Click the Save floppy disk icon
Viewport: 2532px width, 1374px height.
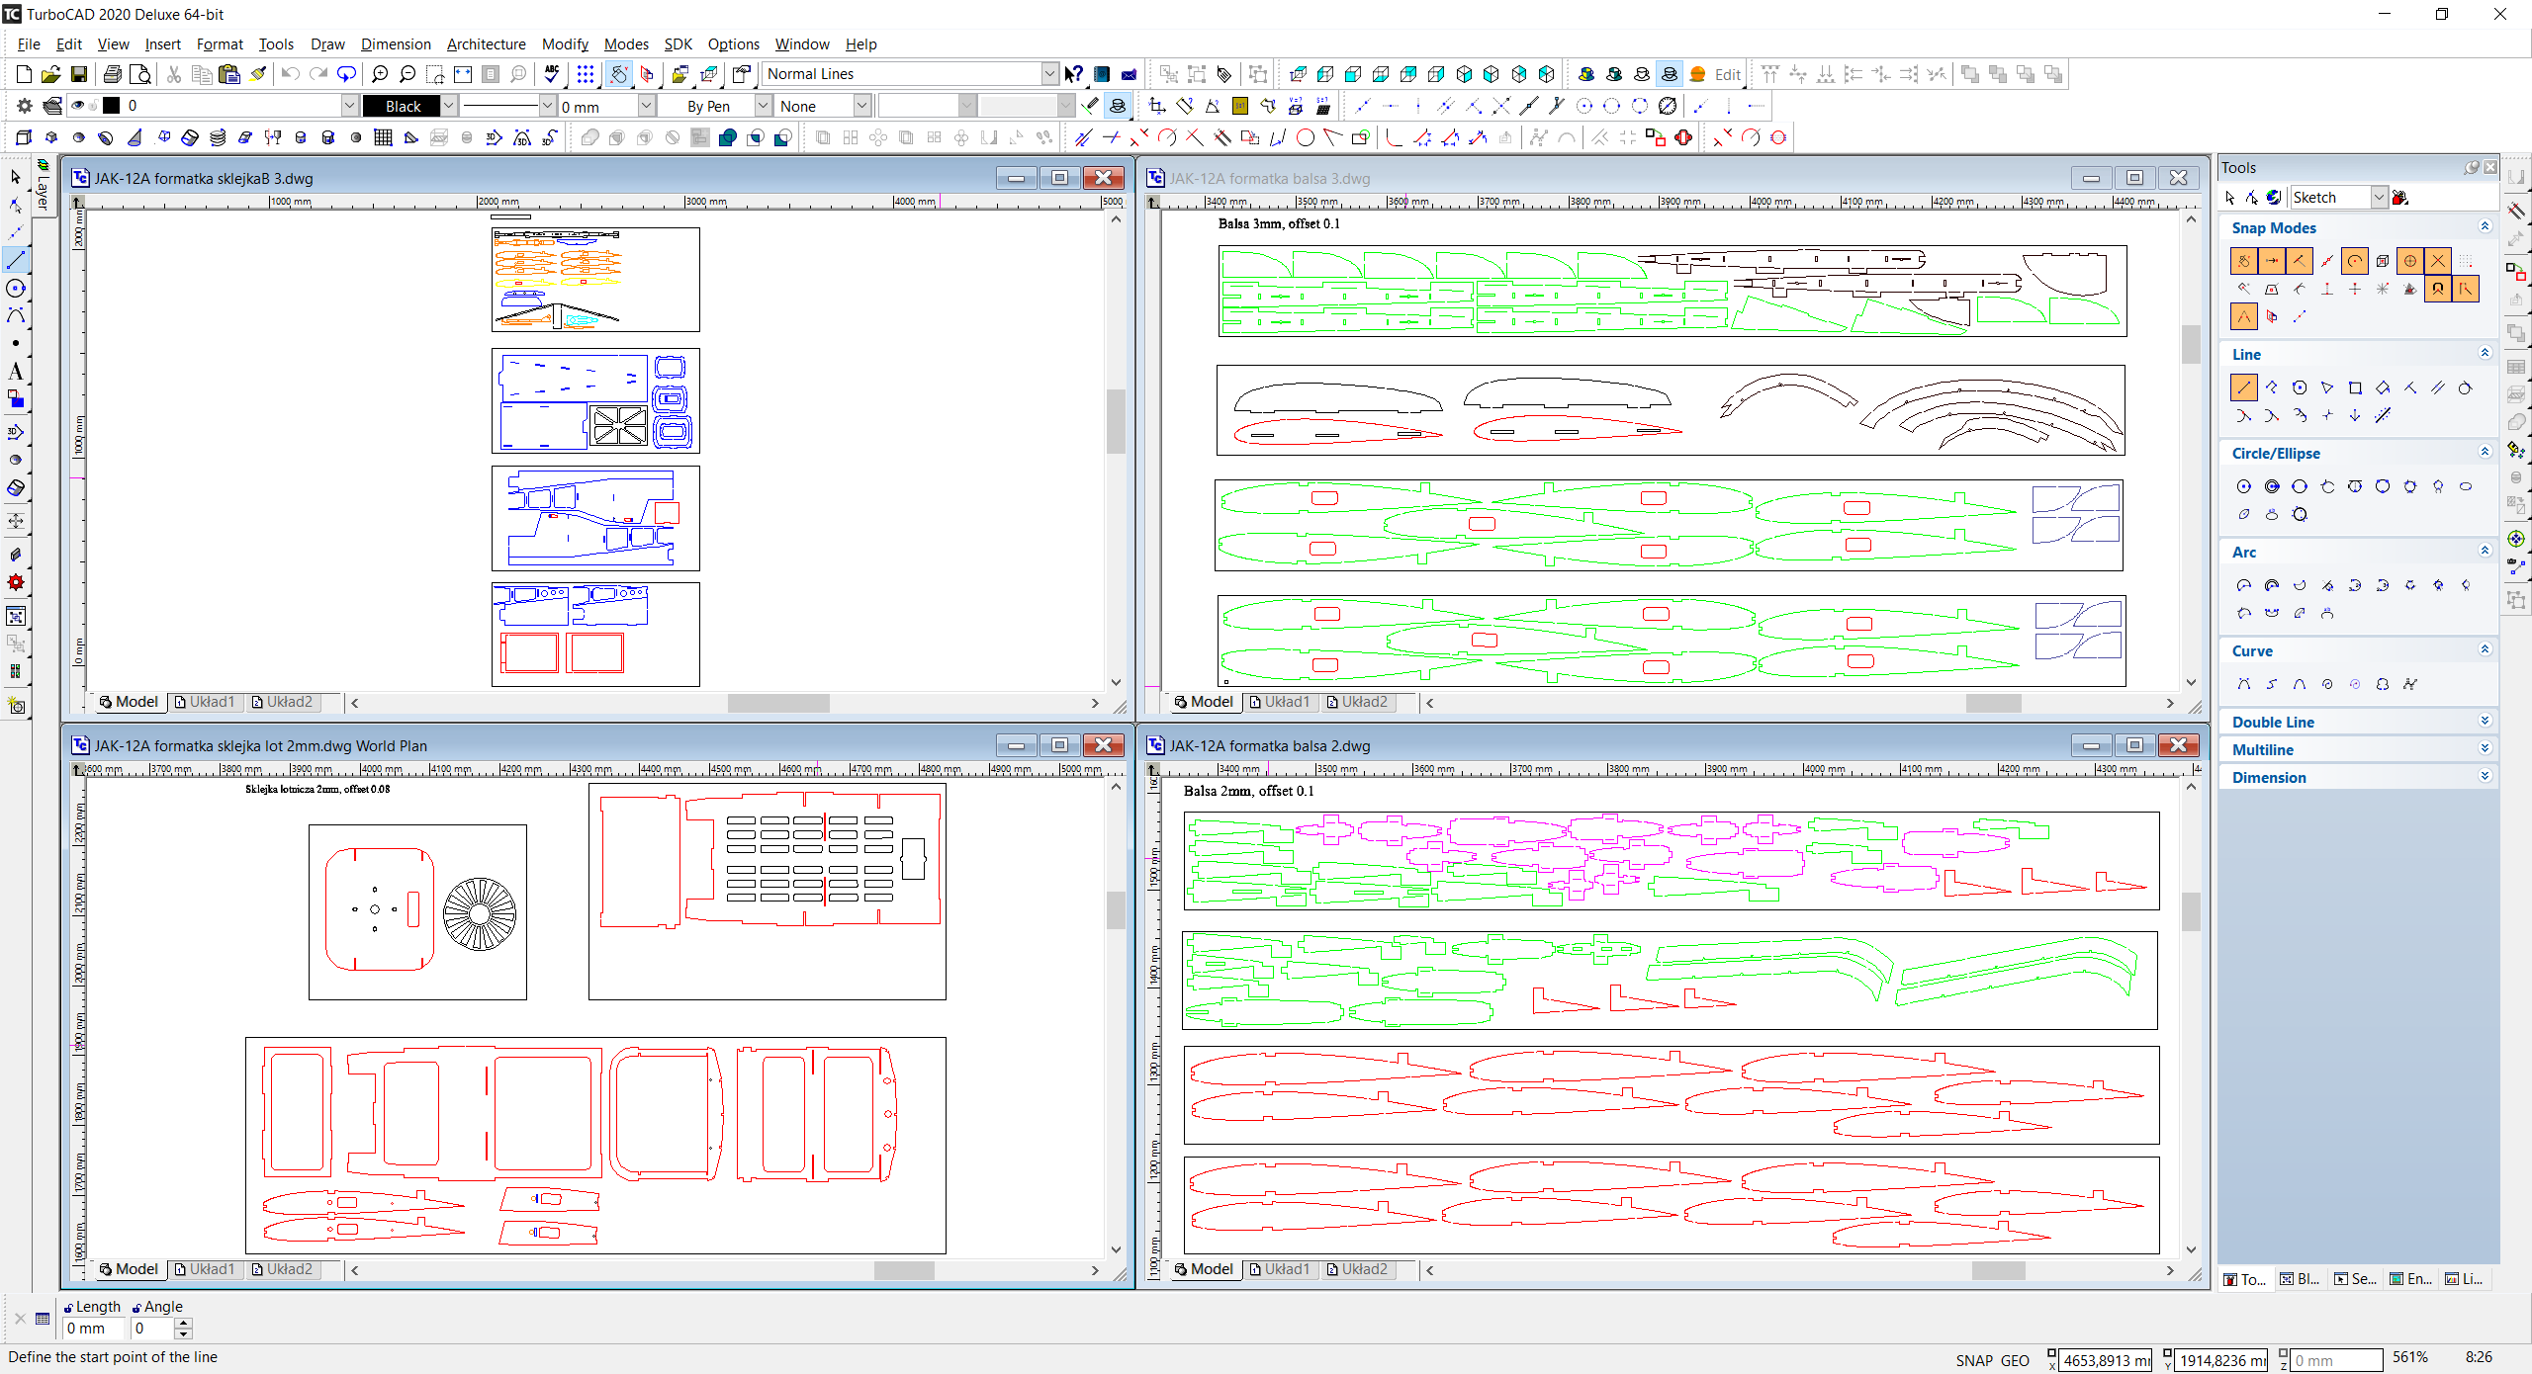[x=79, y=74]
